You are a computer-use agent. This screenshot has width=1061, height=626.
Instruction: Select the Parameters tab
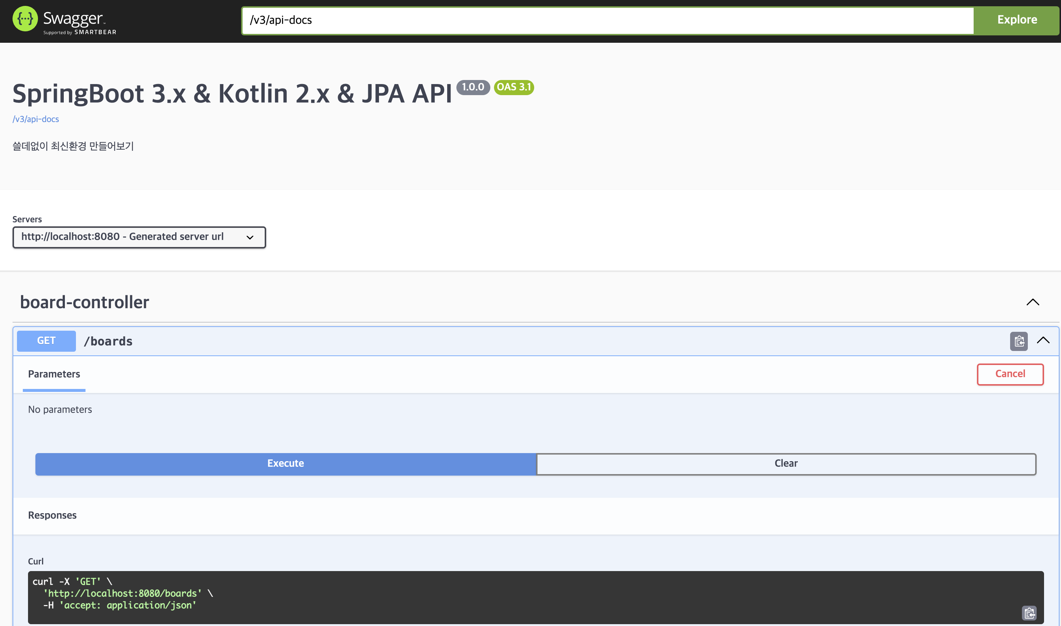(54, 374)
